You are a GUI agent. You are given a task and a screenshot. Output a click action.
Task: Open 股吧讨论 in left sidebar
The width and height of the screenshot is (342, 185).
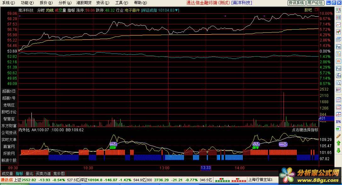coord(9,112)
